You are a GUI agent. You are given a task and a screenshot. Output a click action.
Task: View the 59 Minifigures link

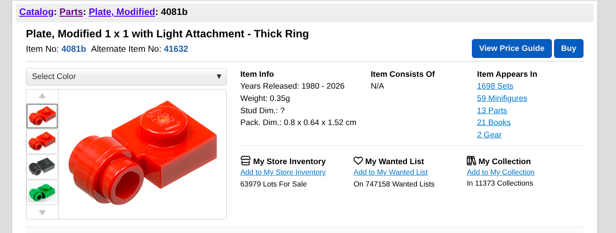[x=502, y=98]
